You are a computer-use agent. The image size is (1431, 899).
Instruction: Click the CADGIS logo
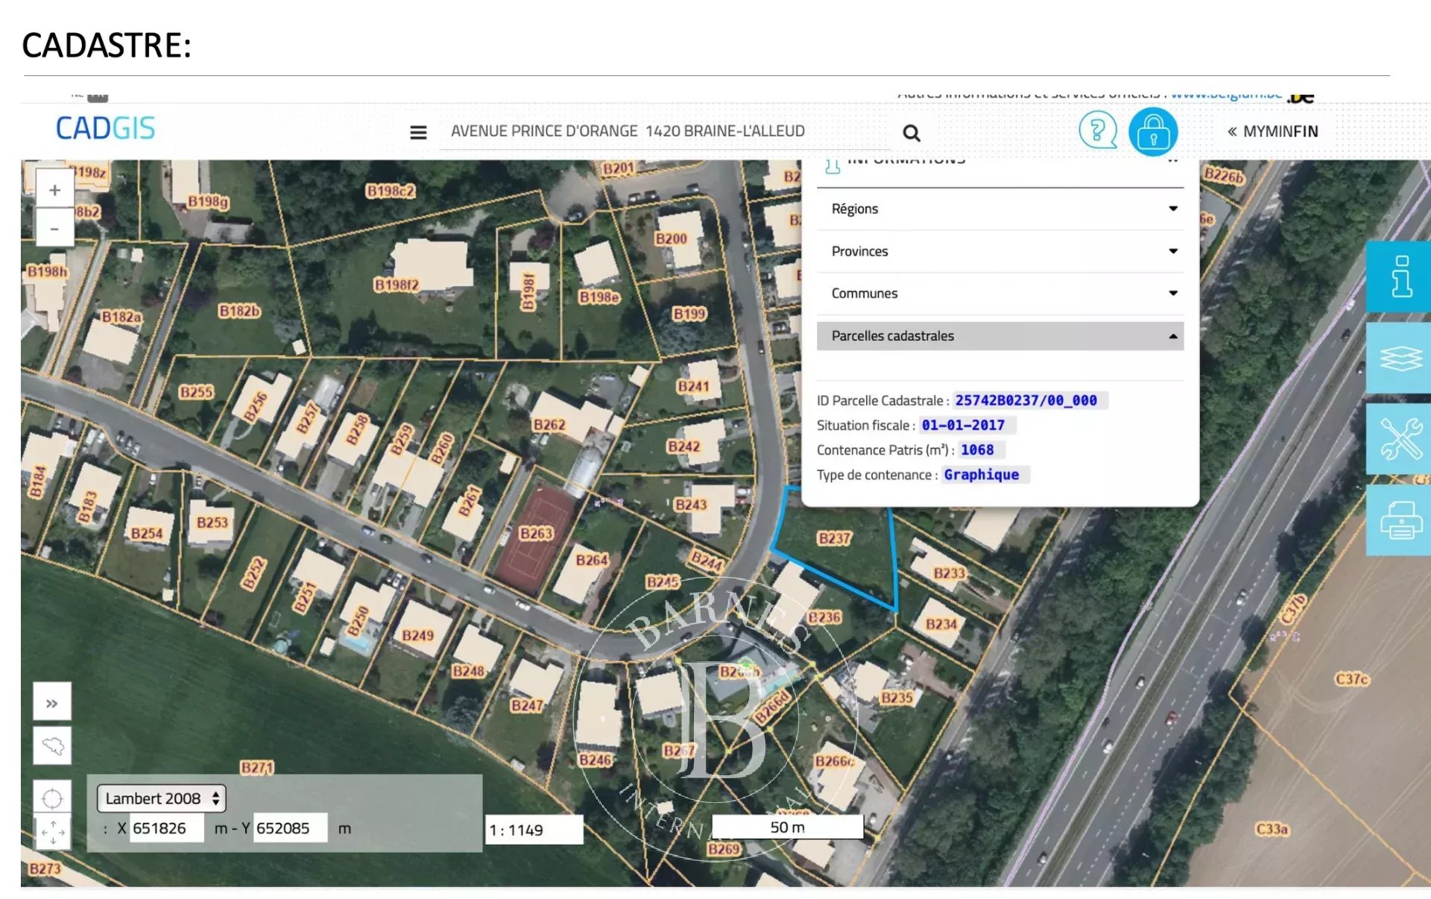tap(105, 128)
